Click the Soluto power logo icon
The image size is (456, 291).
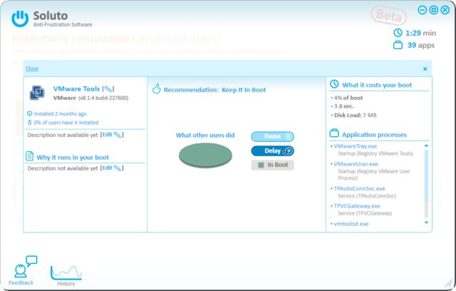pyautogui.click(x=22, y=16)
